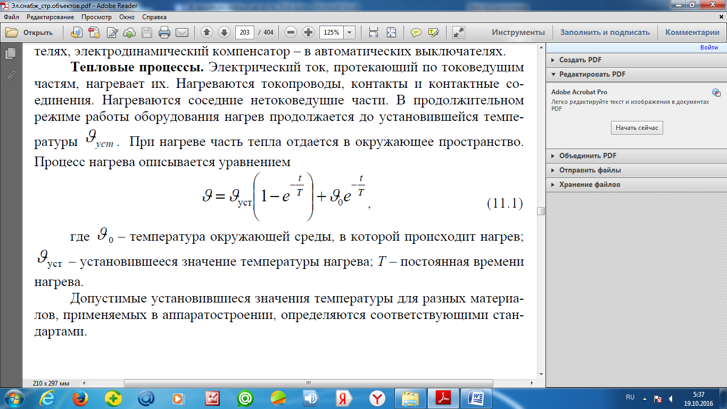Click the Adobe Acrobat Pro panel icon
Viewport: 727px width, 409px height.
point(716,92)
